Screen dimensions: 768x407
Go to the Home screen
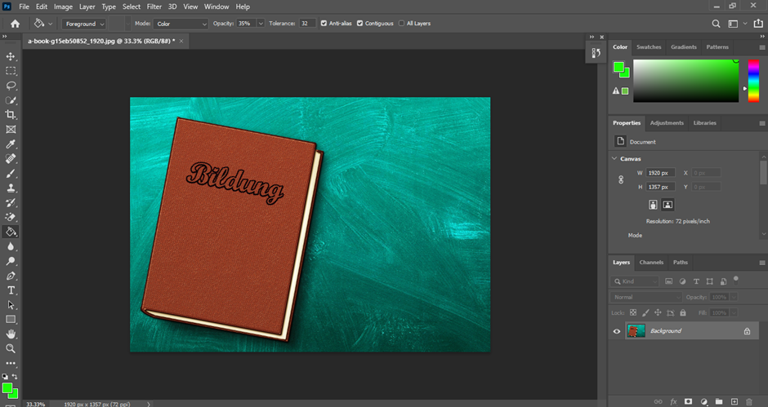[16, 24]
